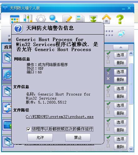Open system settings gear icon
138x155 pixels.
click(41, 18)
